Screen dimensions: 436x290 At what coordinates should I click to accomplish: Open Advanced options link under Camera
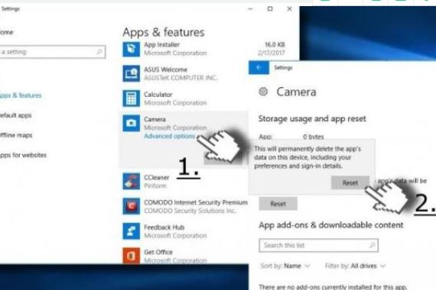169,136
